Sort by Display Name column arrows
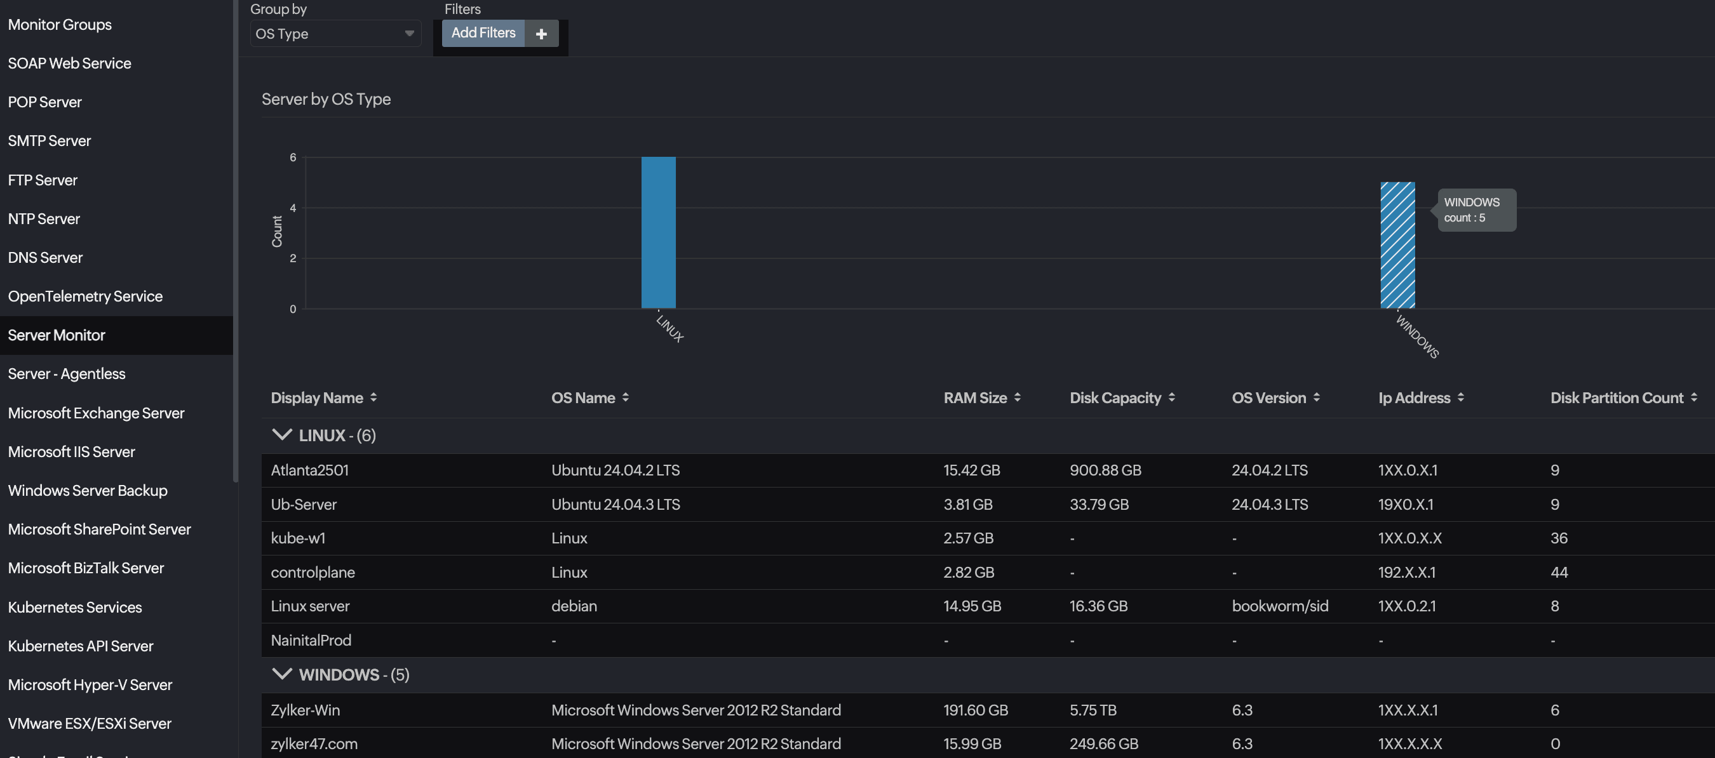This screenshot has width=1715, height=758. click(373, 397)
